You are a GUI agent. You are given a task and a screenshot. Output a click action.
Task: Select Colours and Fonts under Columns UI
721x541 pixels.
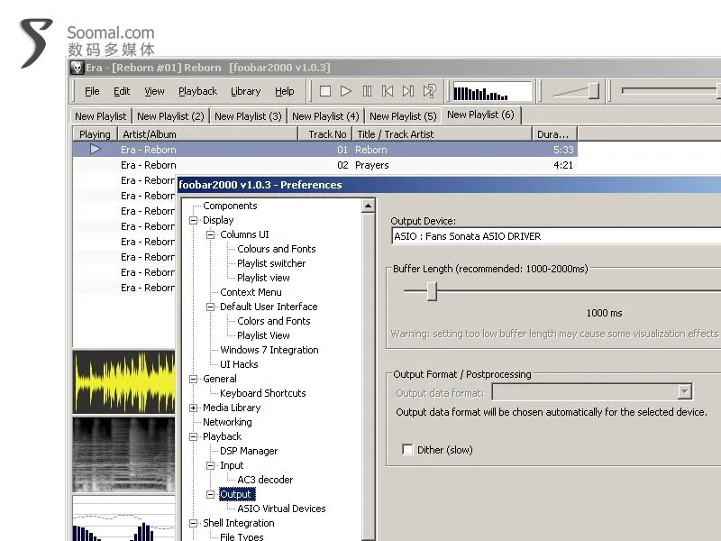tap(277, 249)
